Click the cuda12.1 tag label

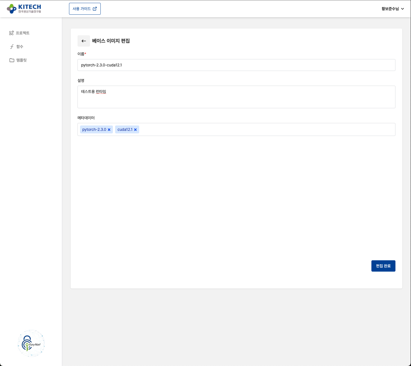[125, 129]
